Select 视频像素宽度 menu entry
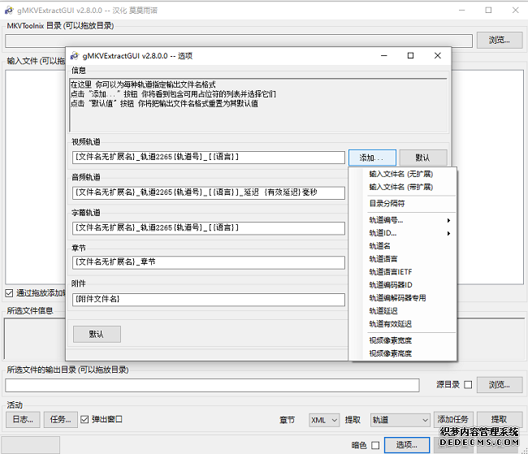 390,340
